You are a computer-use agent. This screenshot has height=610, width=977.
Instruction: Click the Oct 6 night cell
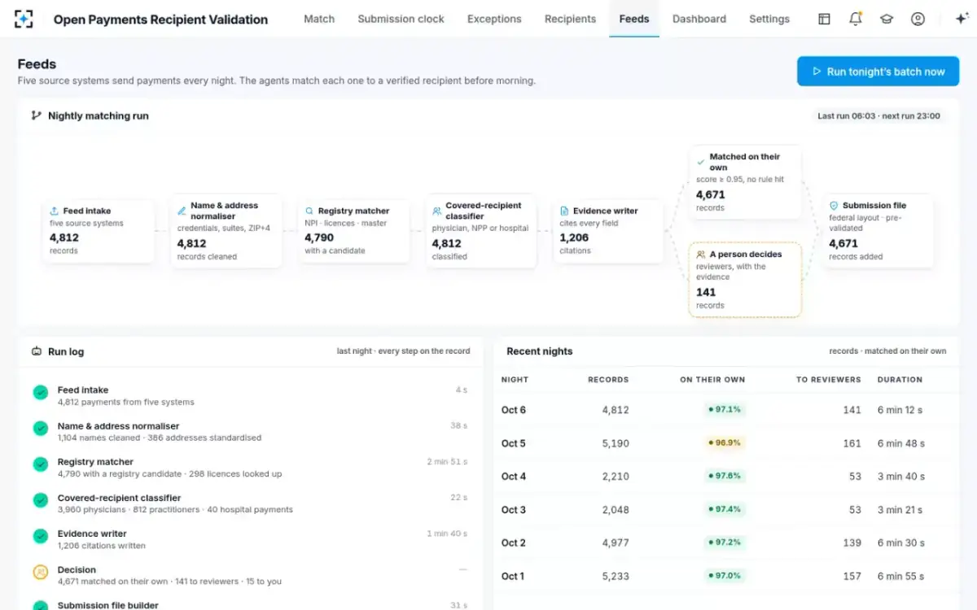coord(514,410)
